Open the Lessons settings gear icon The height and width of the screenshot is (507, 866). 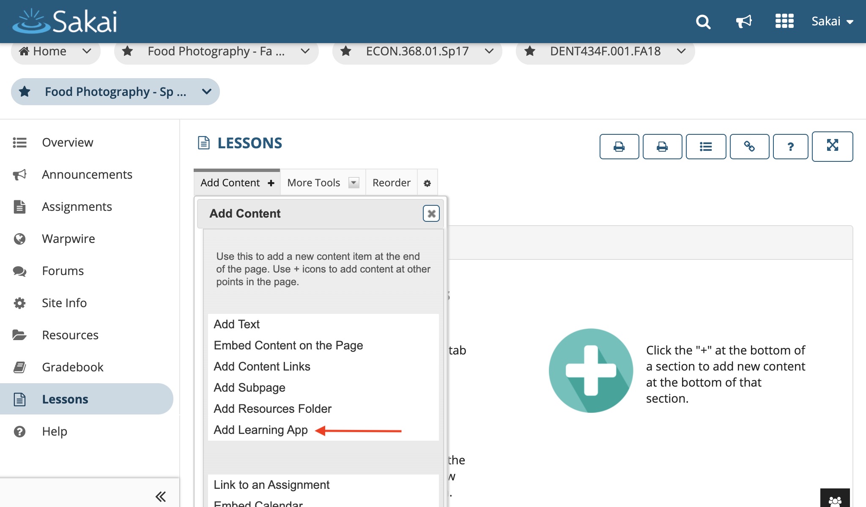[x=427, y=183]
